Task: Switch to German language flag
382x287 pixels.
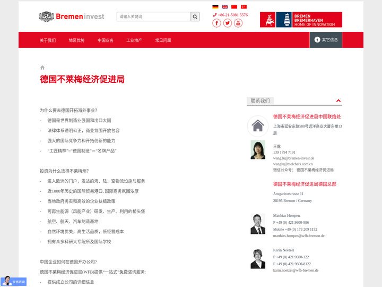Action: click(x=215, y=6)
